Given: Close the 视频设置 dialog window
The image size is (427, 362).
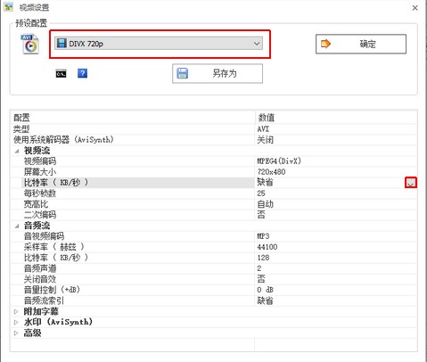Looking at the screenshot, I should click(x=415, y=8).
